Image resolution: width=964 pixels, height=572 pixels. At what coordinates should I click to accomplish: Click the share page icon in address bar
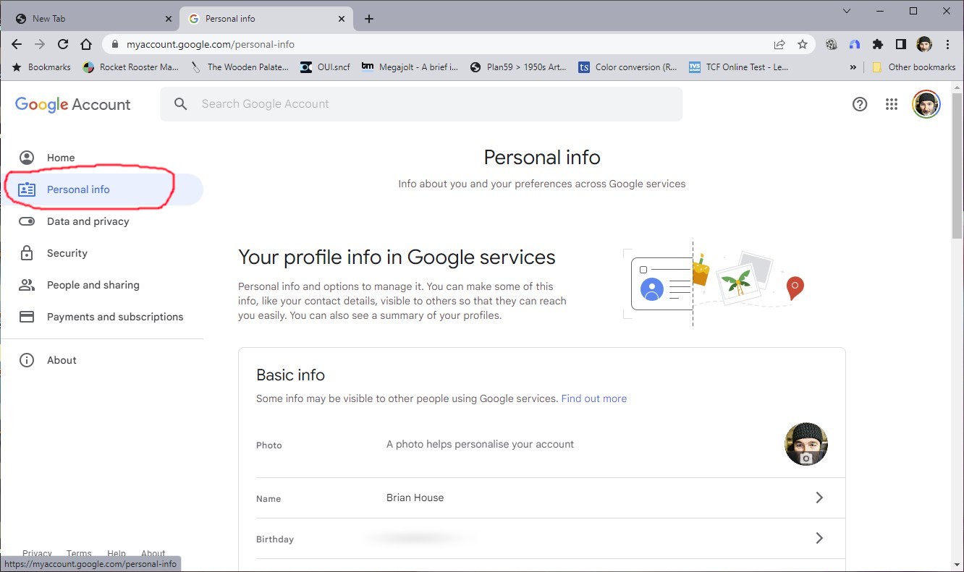point(779,44)
